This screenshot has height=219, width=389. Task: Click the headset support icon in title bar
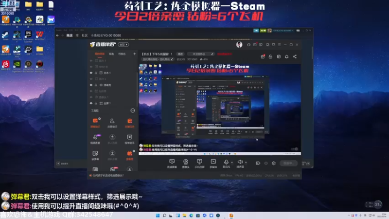tap(248, 45)
